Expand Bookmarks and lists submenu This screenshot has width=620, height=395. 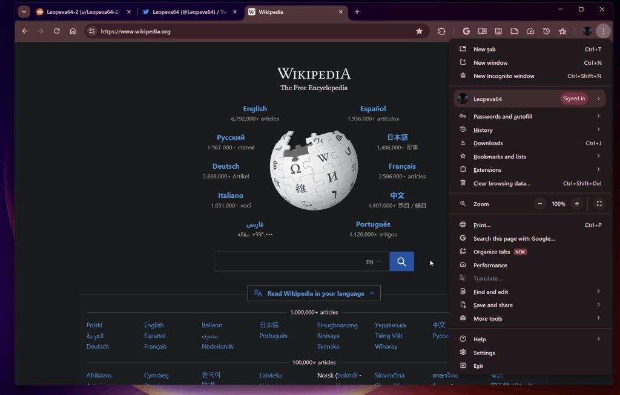[530, 157]
